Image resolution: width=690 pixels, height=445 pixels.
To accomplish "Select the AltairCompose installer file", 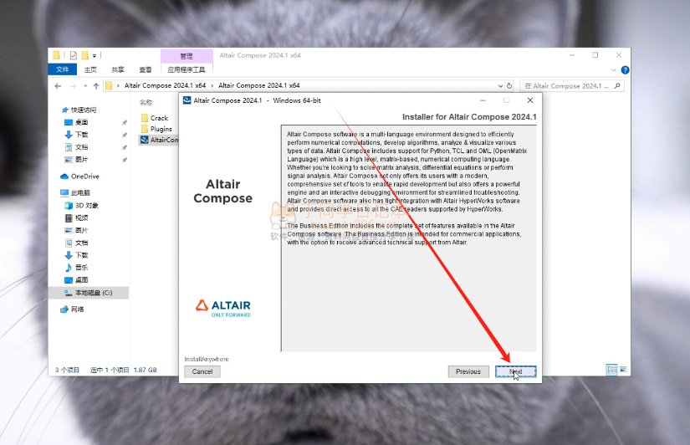I will [159, 140].
